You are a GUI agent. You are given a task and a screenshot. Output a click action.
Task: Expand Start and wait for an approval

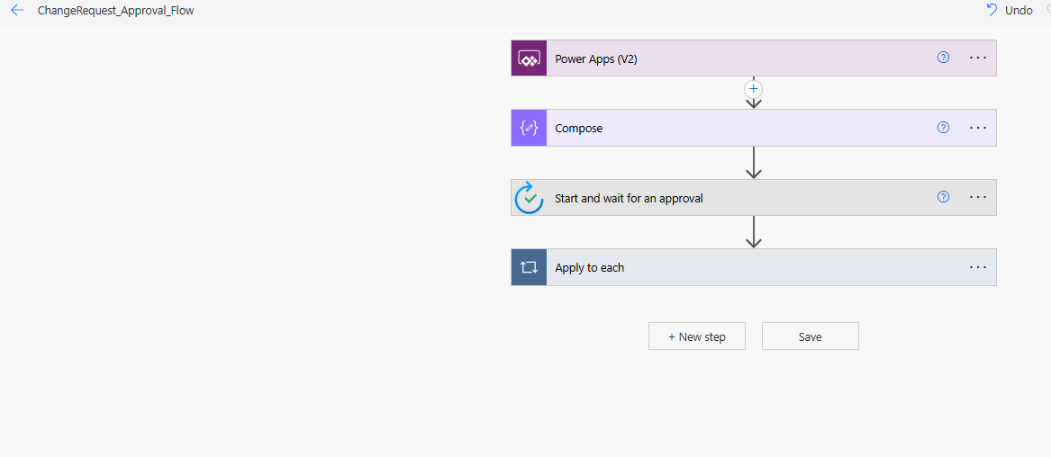pos(754,197)
